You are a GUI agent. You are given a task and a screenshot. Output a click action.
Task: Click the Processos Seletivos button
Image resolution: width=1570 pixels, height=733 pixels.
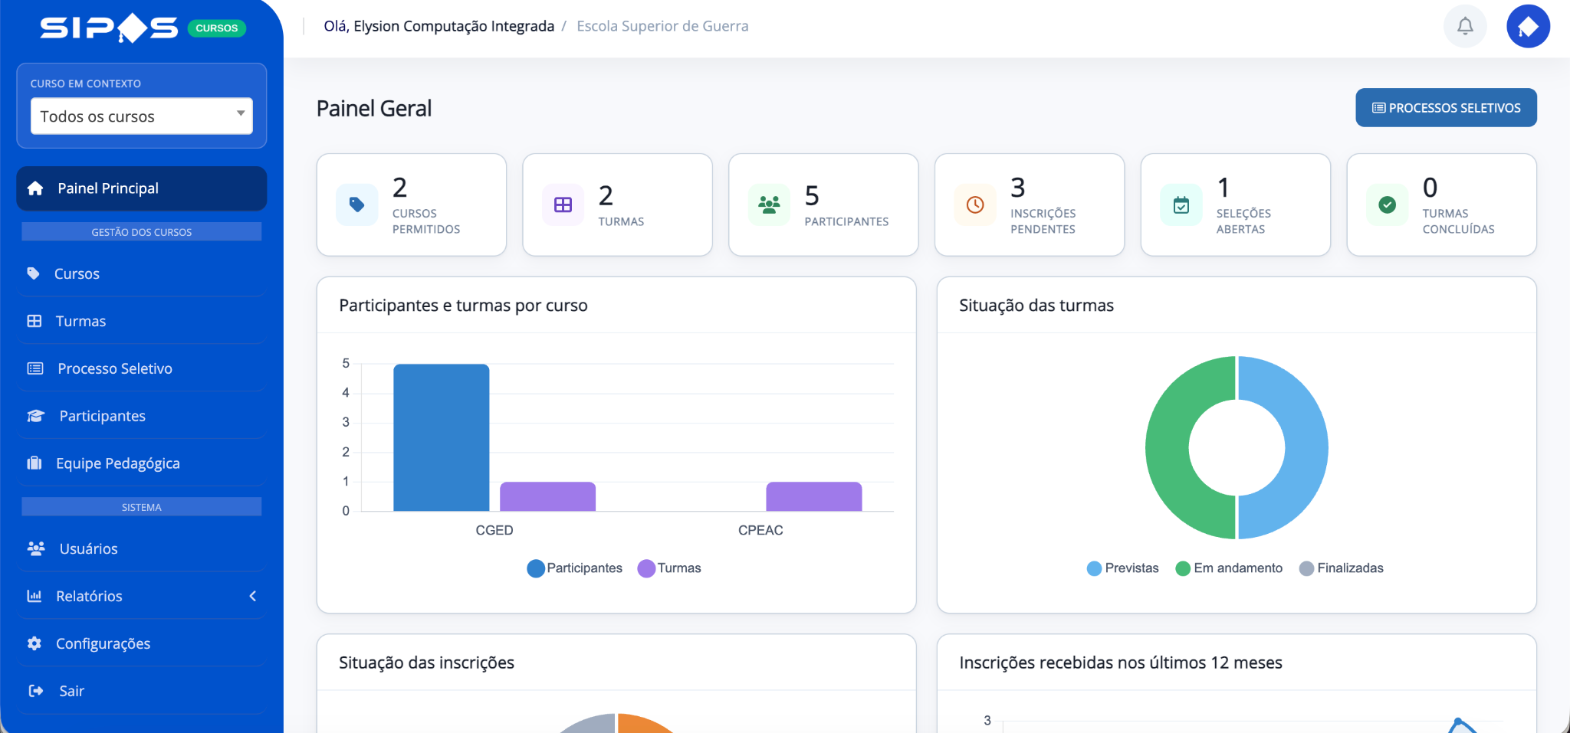click(x=1446, y=108)
